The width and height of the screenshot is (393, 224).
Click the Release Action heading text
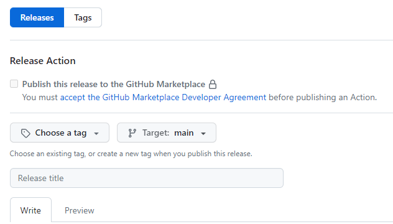(43, 61)
